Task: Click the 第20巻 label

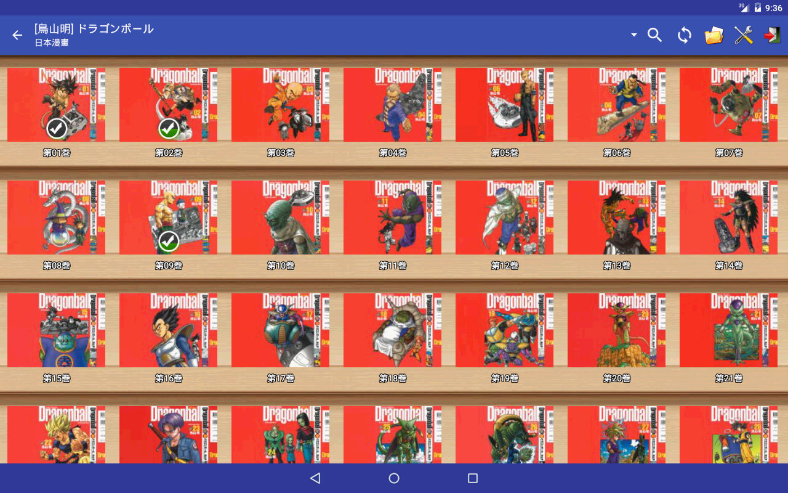Action: coord(617,378)
